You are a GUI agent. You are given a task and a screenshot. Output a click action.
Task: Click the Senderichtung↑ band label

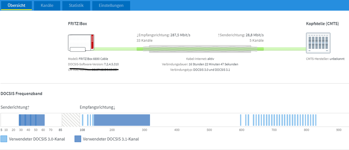pos(15,107)
